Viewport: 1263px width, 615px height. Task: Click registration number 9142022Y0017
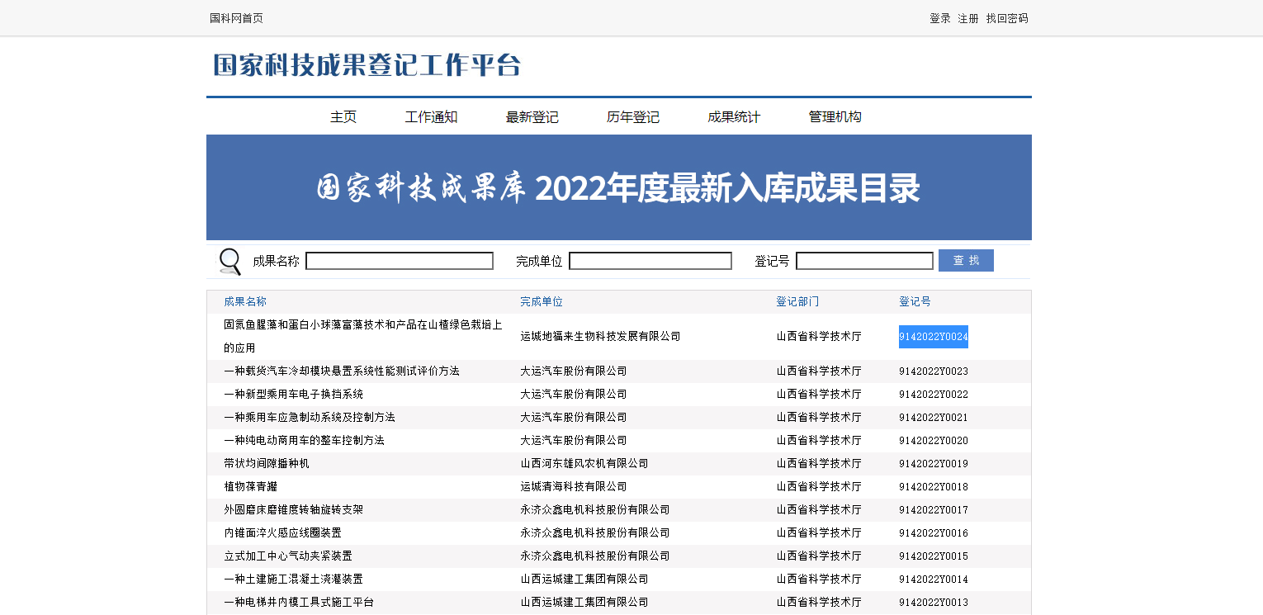pos(934,510)
